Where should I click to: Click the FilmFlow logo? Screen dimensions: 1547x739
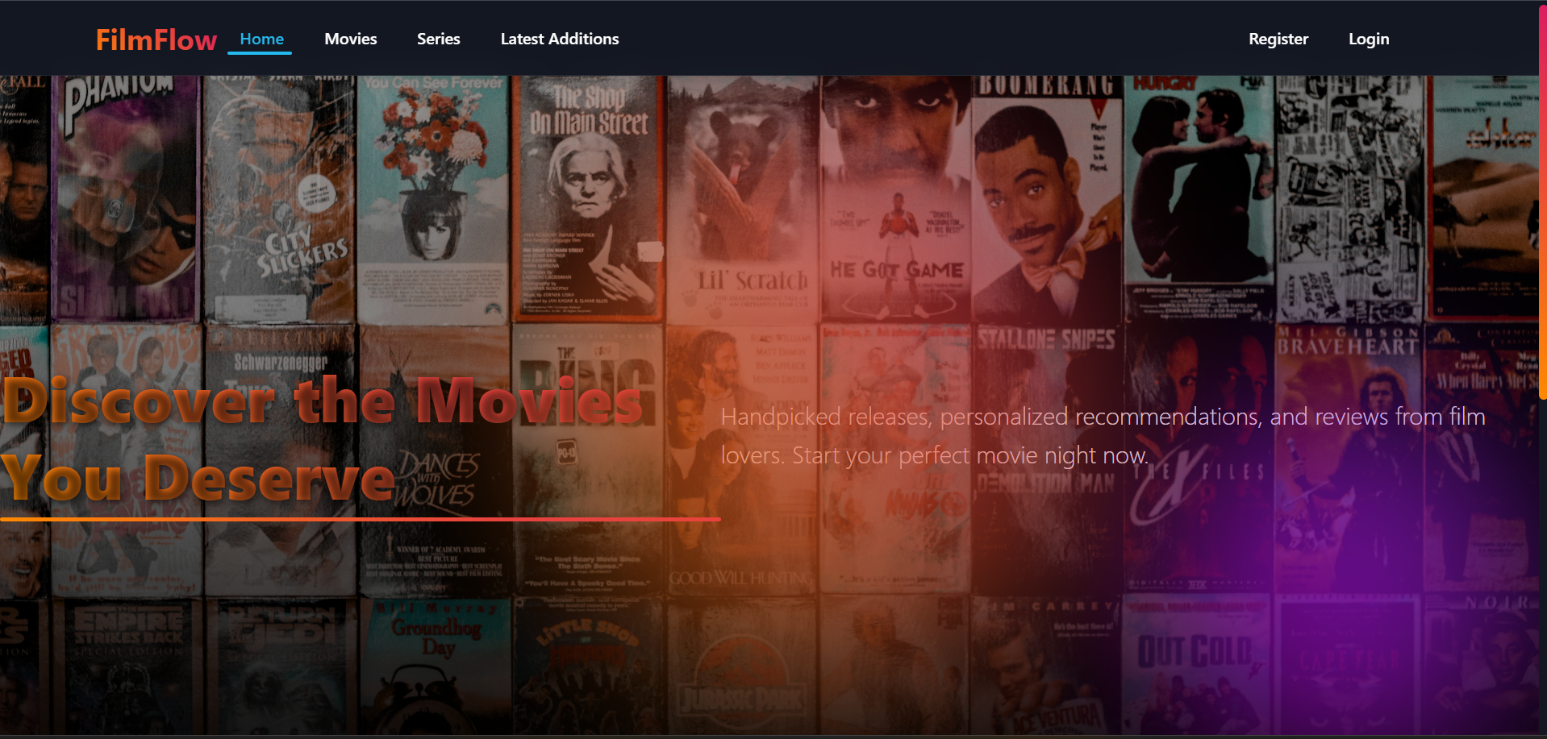pyautogui.click(x=156, y=39)
